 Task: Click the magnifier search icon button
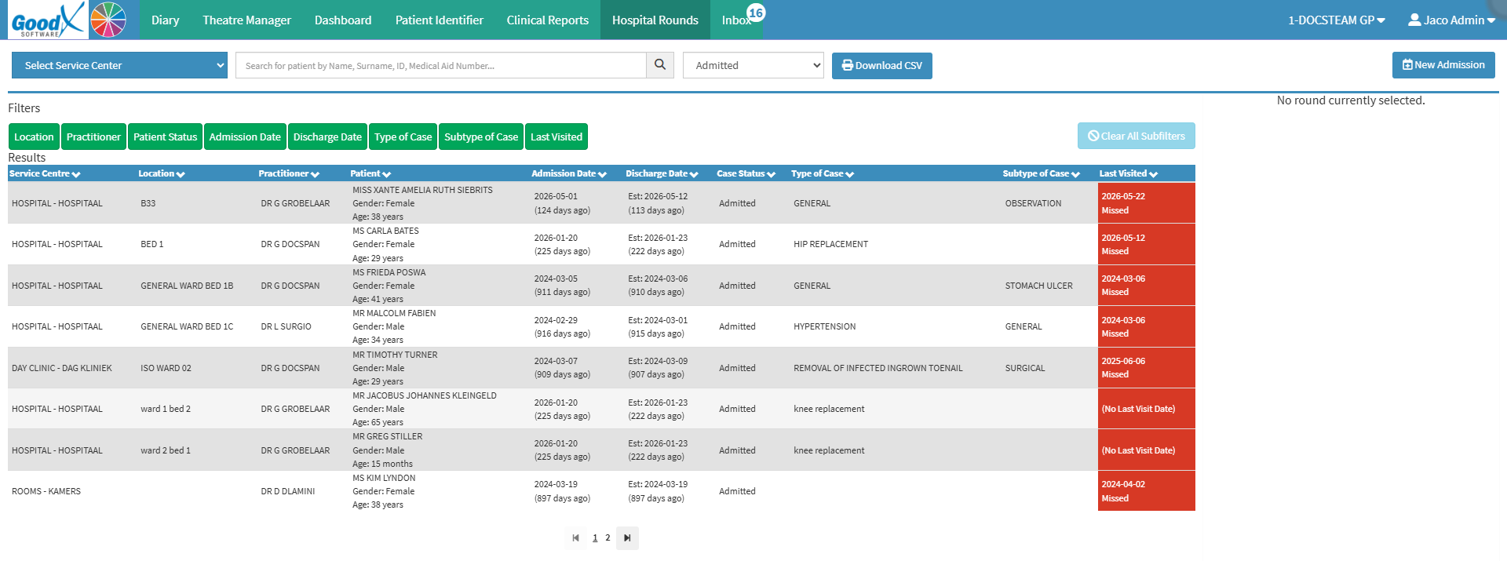tap(660, 65)
